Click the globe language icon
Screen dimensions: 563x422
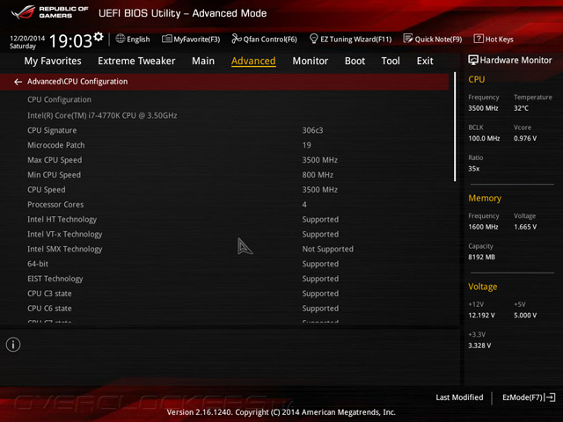point(121,39)
